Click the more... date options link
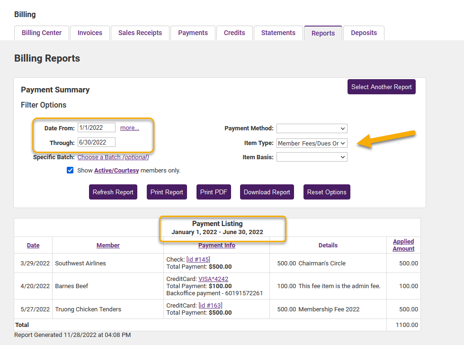 click(x=129, y=127)
